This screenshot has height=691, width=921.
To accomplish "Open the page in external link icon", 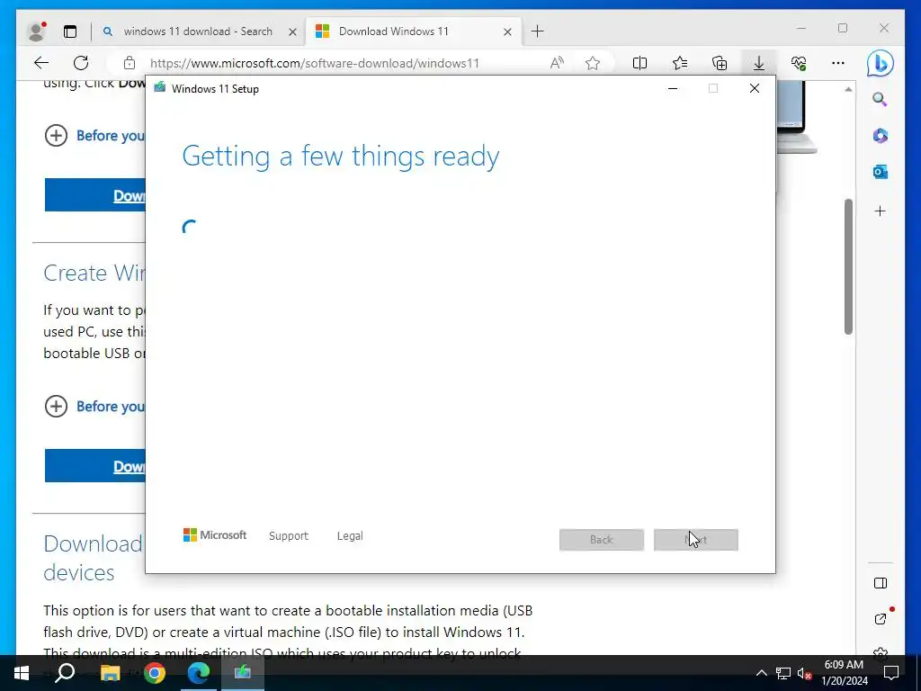I will point(880,619).
